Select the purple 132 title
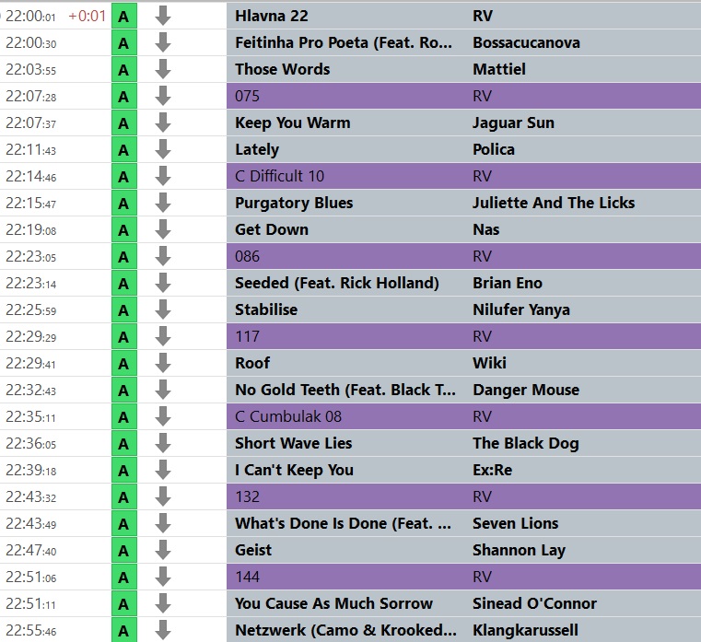 [247, 497]
